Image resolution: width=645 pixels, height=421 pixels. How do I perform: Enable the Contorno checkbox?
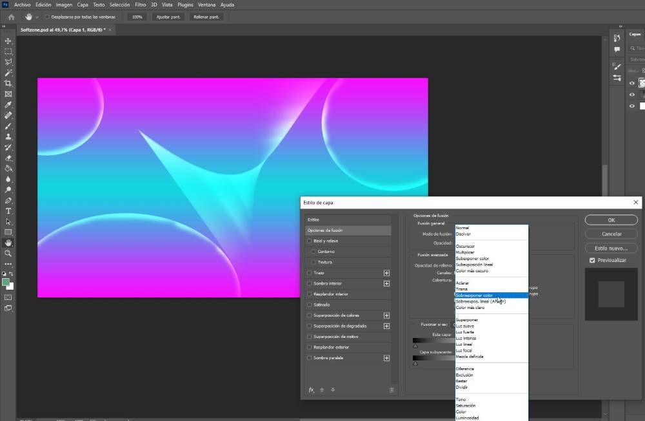pos(313,251)
